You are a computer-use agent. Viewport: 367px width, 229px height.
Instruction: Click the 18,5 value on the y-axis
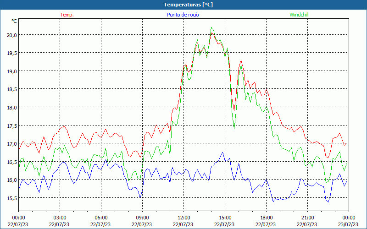(12, 89)
